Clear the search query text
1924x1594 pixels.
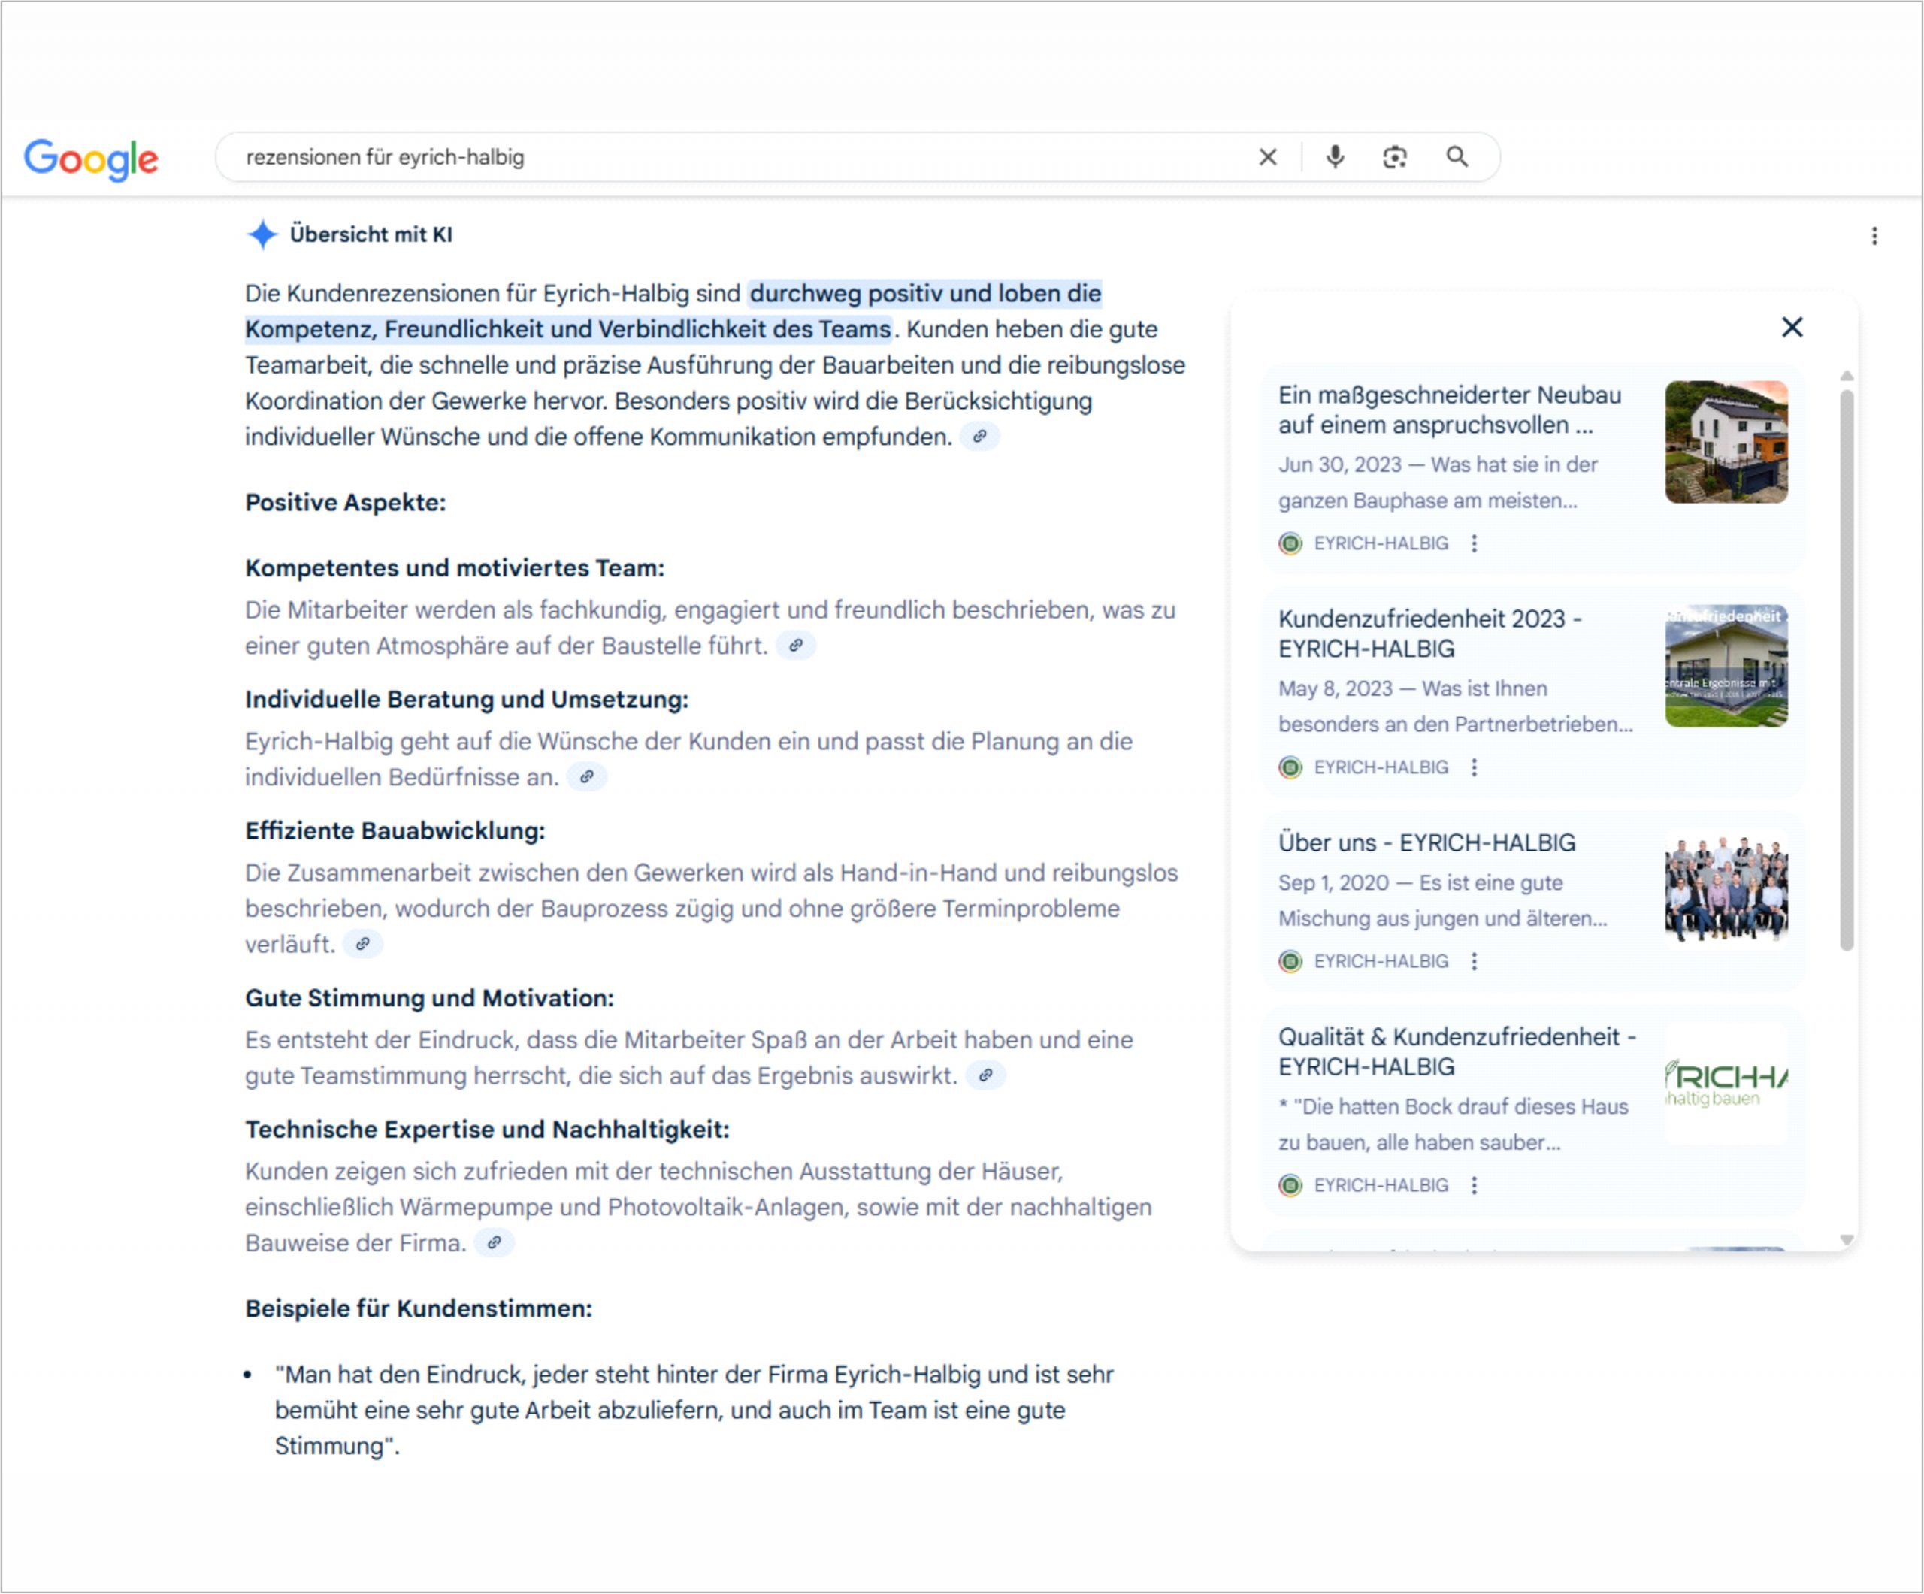1268,158
